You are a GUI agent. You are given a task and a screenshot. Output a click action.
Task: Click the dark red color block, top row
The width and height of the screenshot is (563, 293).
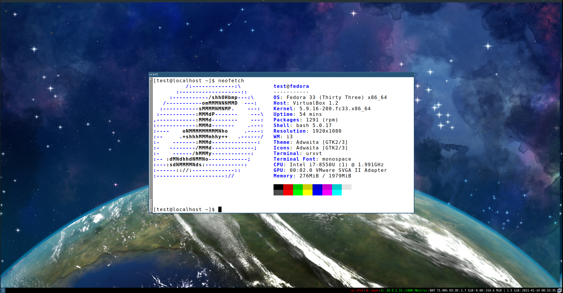[x=288, y=187]
